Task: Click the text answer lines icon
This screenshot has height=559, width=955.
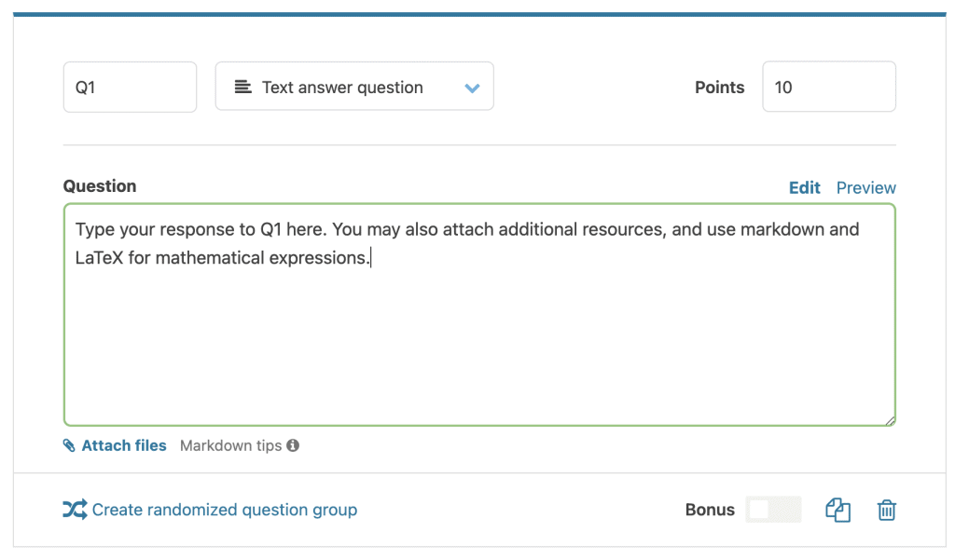Action: tap(242, 88)
